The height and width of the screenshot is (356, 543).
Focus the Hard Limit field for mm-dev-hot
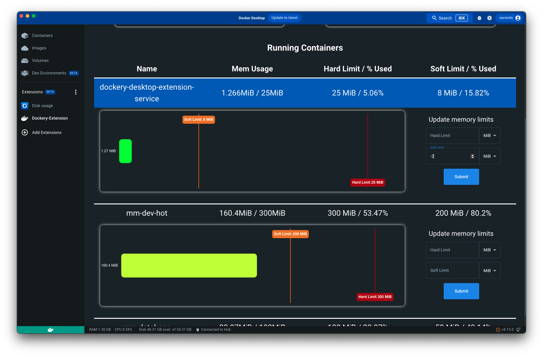tap(453, 250)
